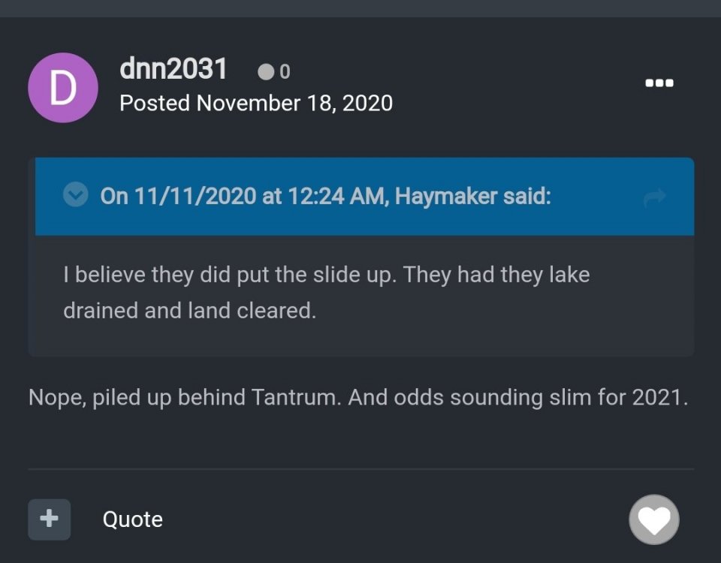
Task: Click the heart-shaped reaction control
Action: 653,519
